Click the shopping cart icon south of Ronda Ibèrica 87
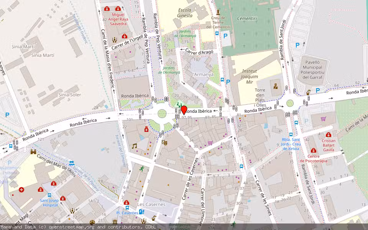This screenshot has width=368, height=230. coord(210,143)
